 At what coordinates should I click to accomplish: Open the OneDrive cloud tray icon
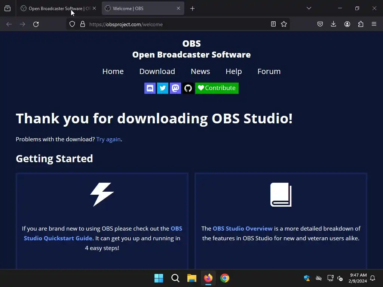(319, 278)
